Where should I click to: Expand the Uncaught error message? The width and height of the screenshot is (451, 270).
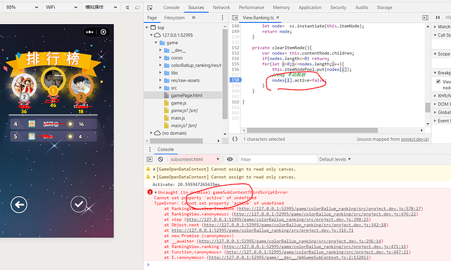(156, 192)
